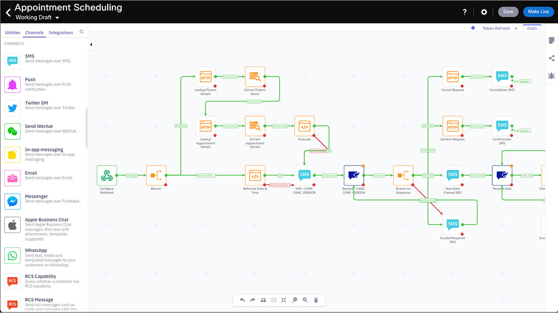Click the Make Live button
The width and height of the screenshot is (558, 313).
(x=538, y=12)
